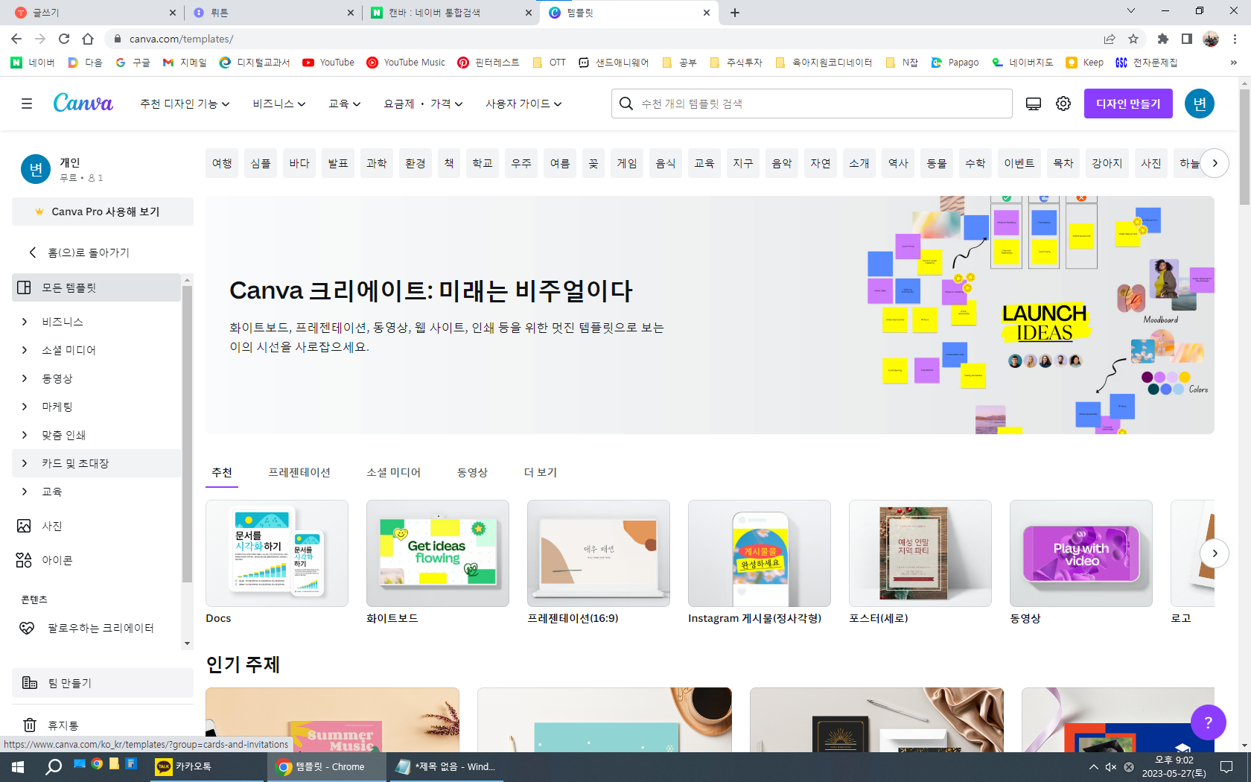The height and width of the screenshot is (782, 1251).
Task: Select the 추천 tab
Action: coord(222,472)
